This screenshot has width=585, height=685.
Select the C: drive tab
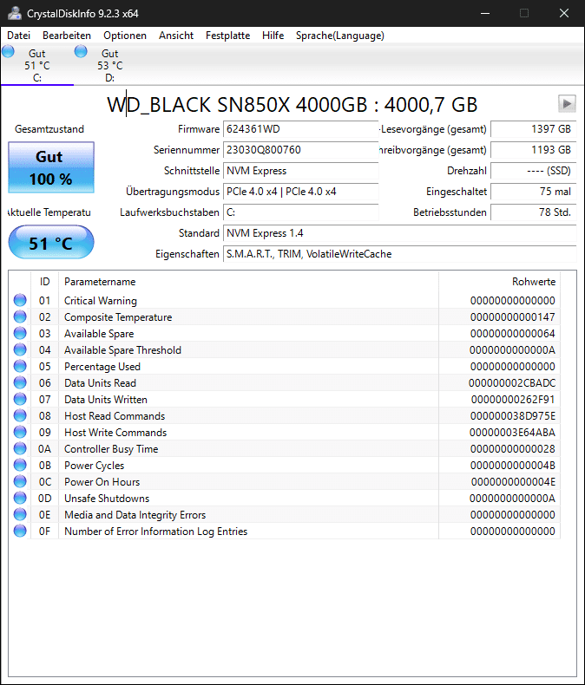coord(37,65)
